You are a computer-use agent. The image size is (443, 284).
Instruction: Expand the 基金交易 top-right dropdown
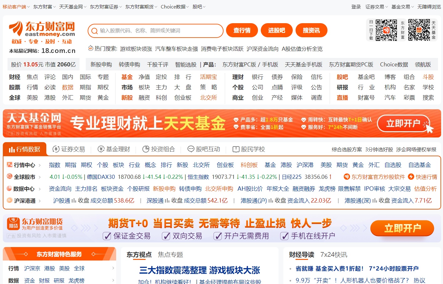(x=403, y=7)
